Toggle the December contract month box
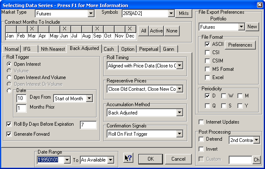 click(x=130, y=29)
